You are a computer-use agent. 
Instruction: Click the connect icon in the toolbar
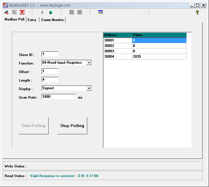[6, 12]
